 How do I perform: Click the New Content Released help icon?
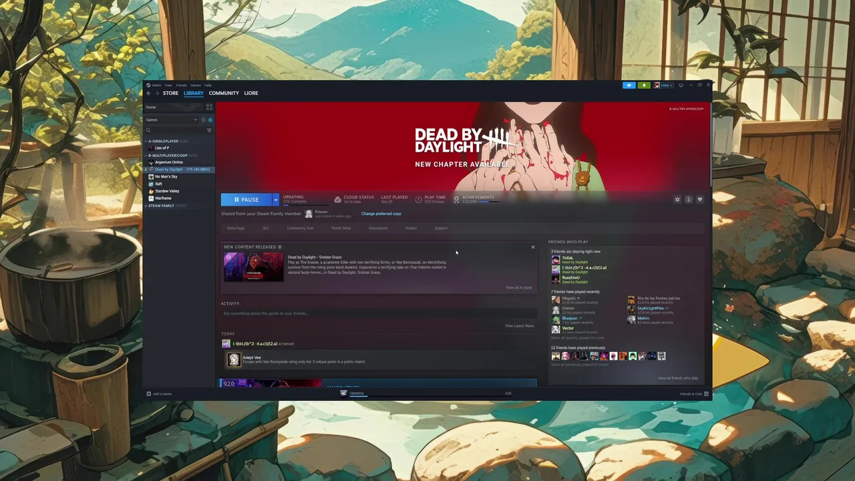coord(279,247)
